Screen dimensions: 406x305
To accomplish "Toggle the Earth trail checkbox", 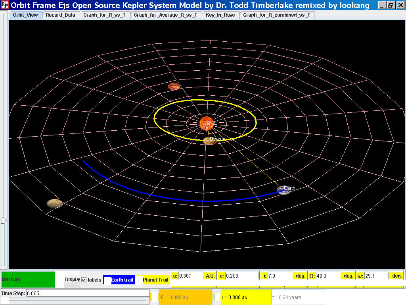I will click(107, 280).
